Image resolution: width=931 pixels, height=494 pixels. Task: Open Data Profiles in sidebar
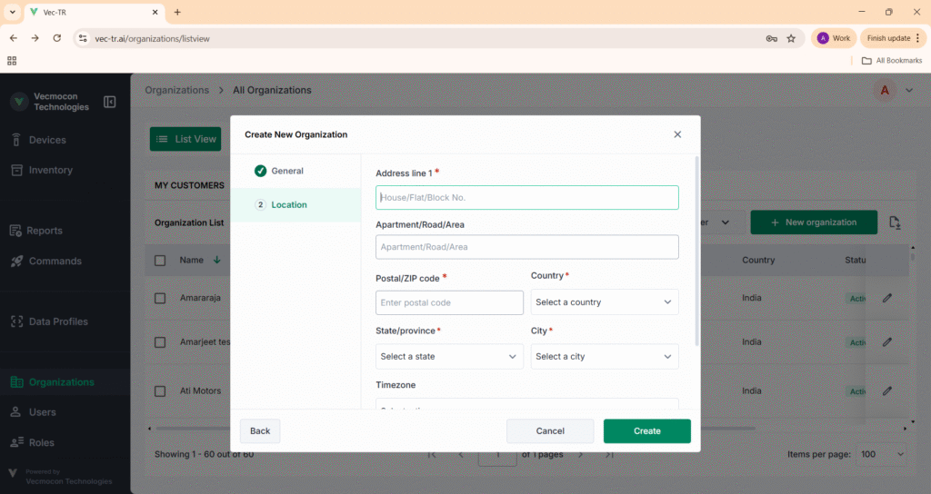[x=58, y=321]
